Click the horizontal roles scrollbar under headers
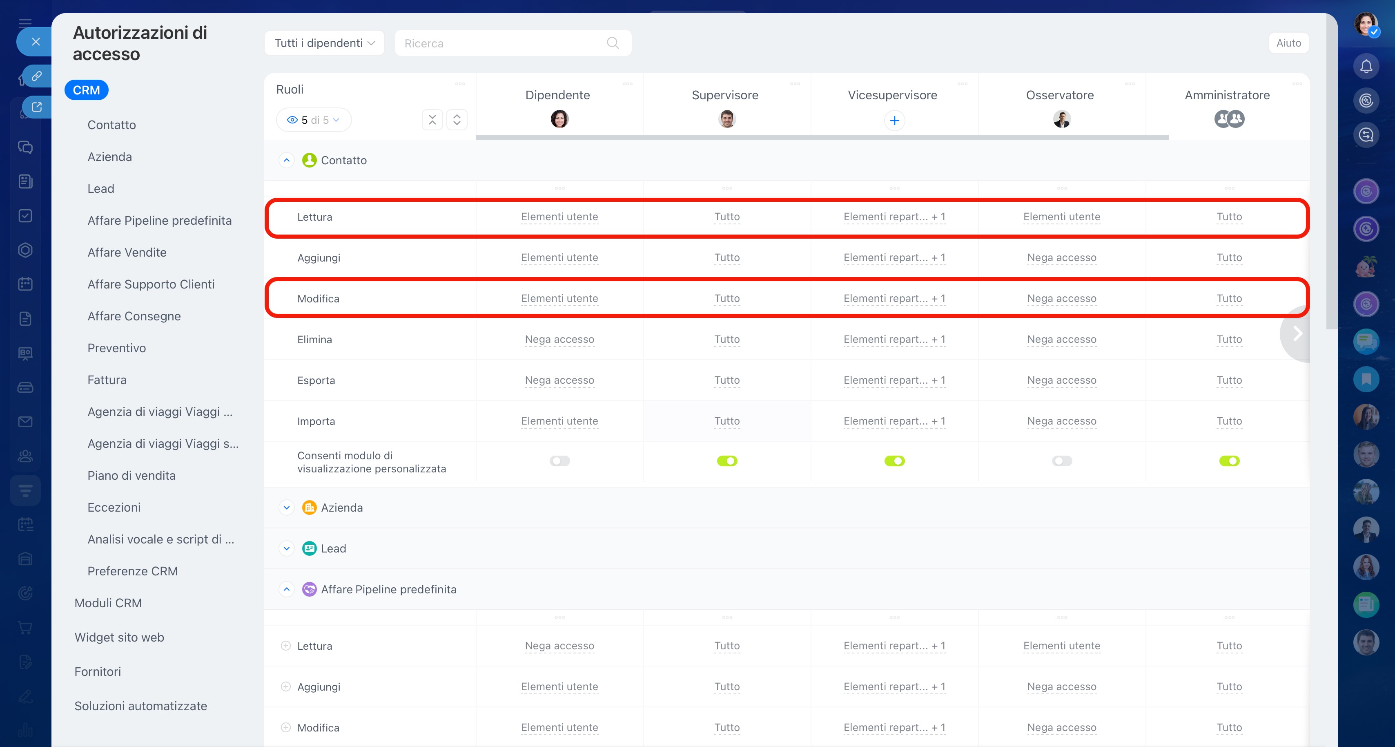 pos(821,138)
